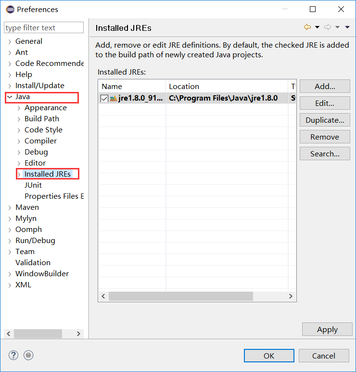Select the JUnit preference page
Screen dimensions: 356x372
[x=33, y=185]
